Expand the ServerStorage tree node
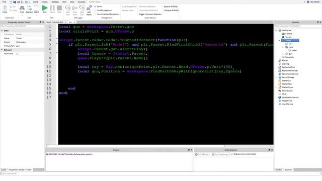 click(x=276, y=77)
